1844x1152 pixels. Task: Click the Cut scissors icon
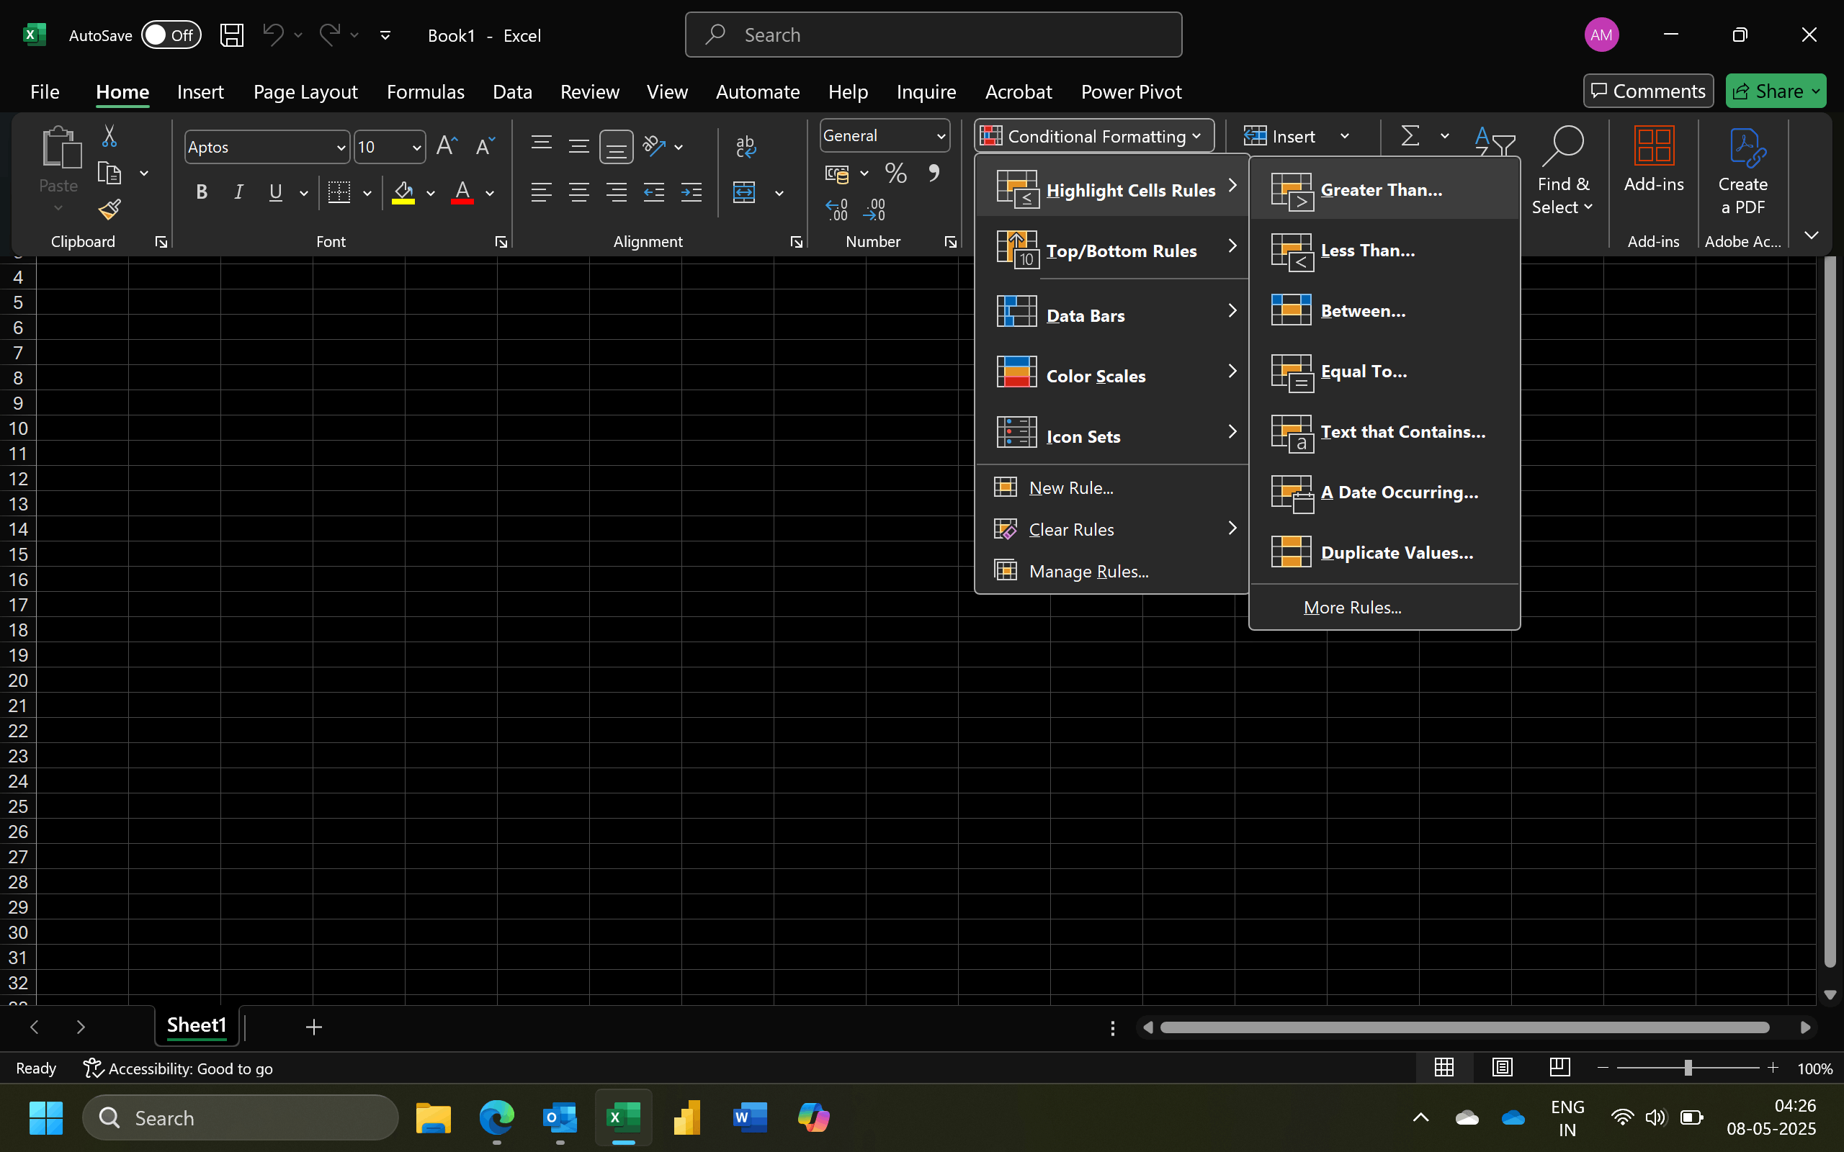click(x=109, y=136)
